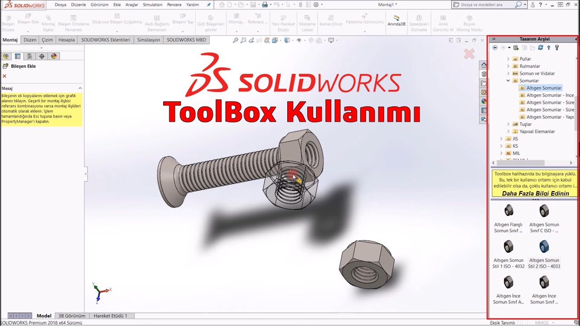The width and height of the screenshot is (580, 326).
Task: Expand the Tuşlar folder
Action: coord(508,124)
